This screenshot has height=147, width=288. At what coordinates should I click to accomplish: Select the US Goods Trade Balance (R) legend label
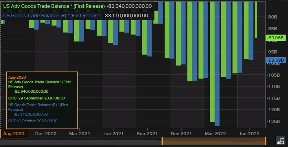(52, 16)
